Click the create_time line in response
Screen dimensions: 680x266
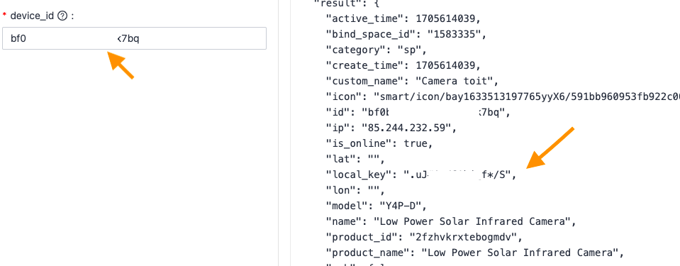point(403,65)
